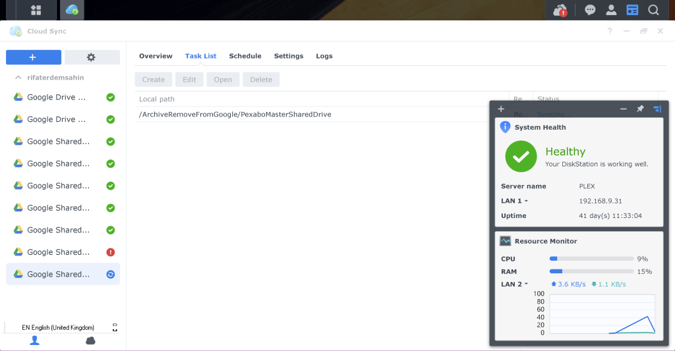Image resolution: width=675 pixels, height=351 pixels.
Task: Open the Resource Monitor widget title
Action: click(545, 241)
